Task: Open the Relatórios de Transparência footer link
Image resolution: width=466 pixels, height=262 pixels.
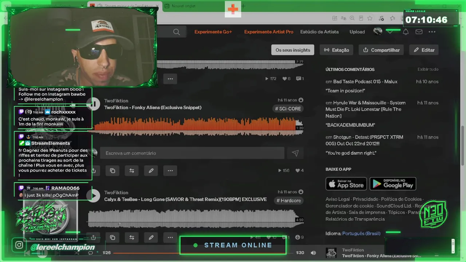Action: [355, 219]
